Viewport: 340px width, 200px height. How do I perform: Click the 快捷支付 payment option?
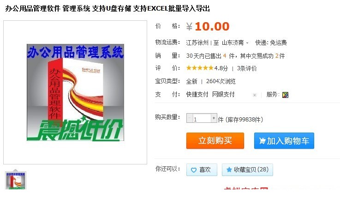197,95
